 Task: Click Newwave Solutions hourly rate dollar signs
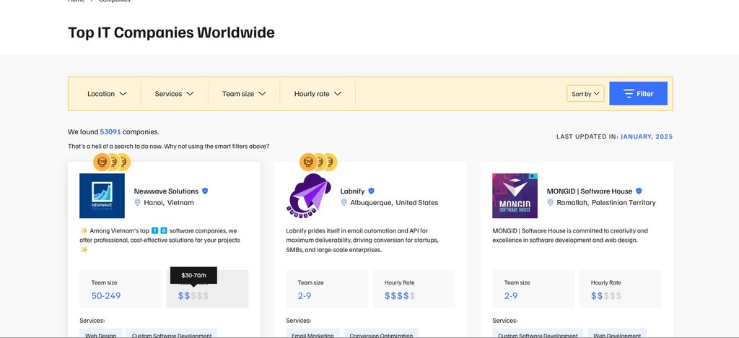(193, 296)
